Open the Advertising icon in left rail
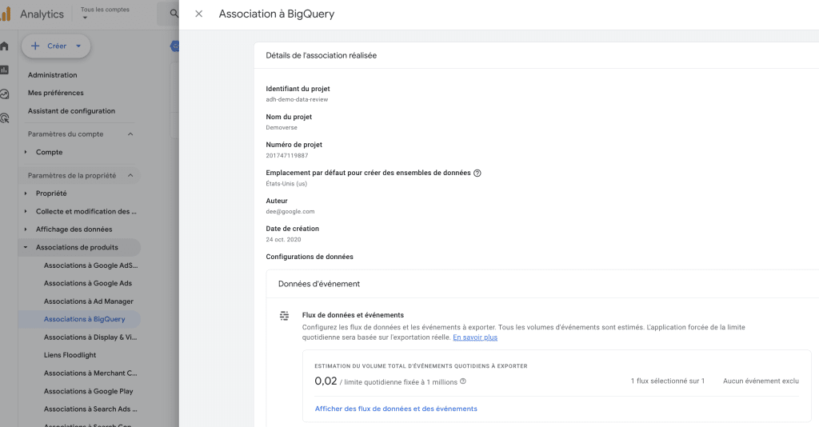 (x=5, y=118)
